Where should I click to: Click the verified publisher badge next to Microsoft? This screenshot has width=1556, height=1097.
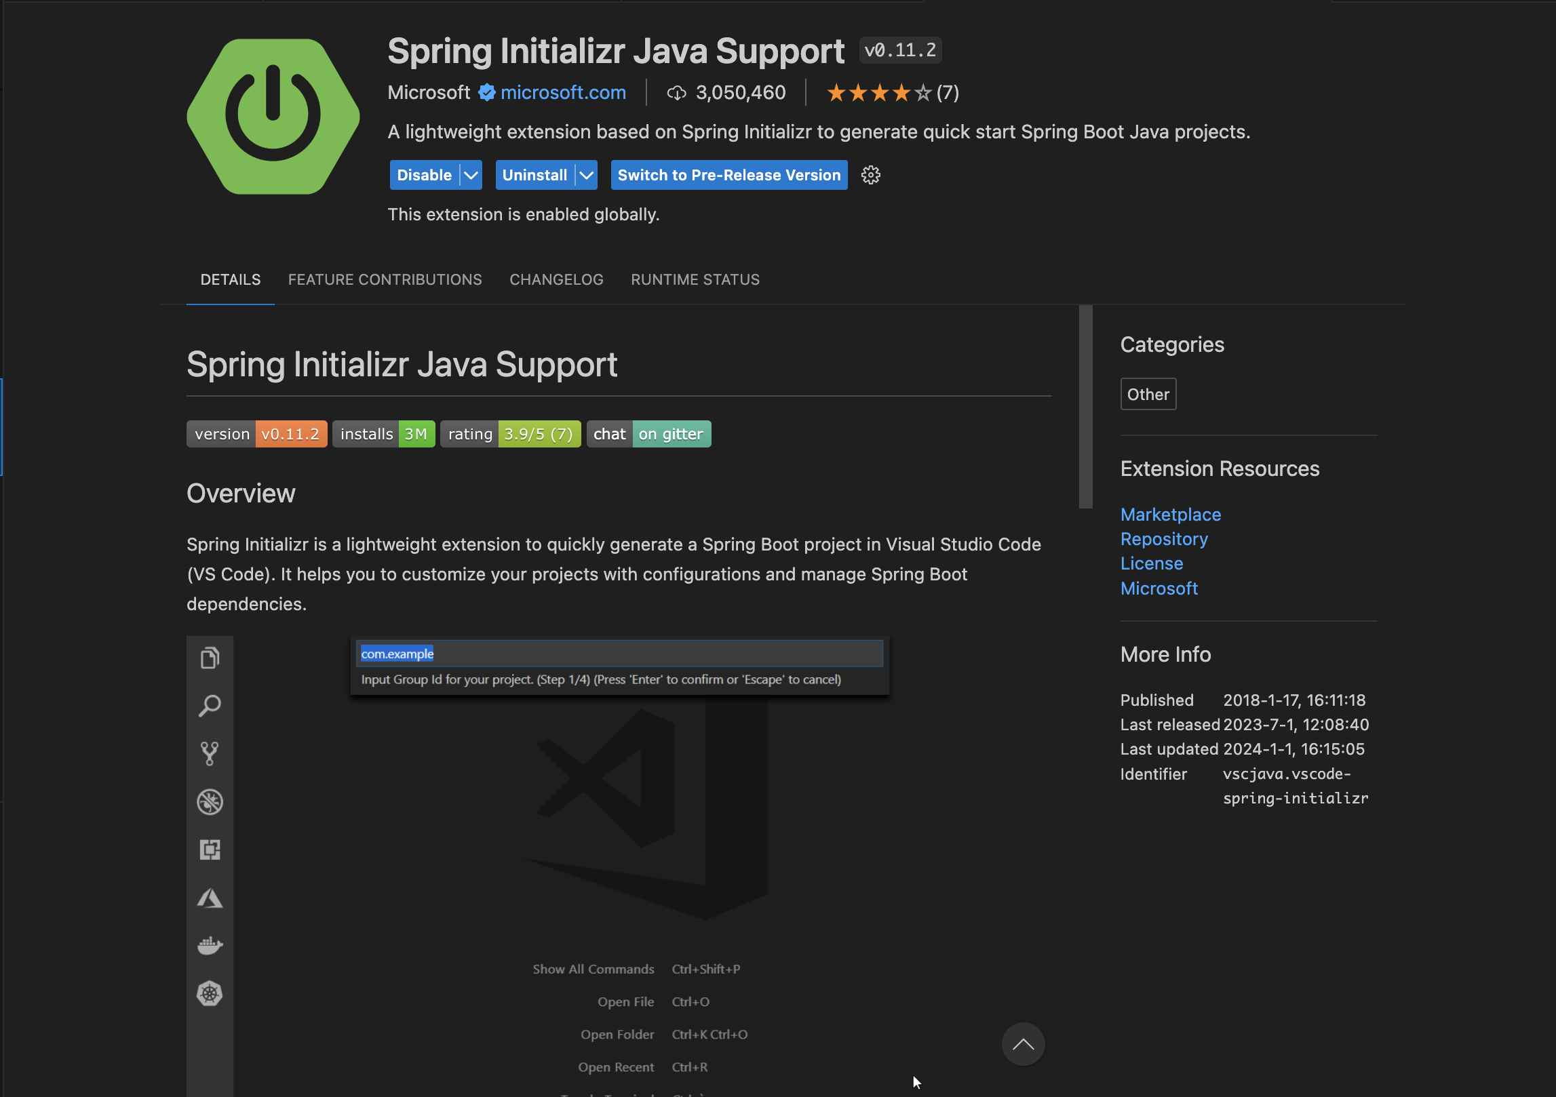coord(484,93)
